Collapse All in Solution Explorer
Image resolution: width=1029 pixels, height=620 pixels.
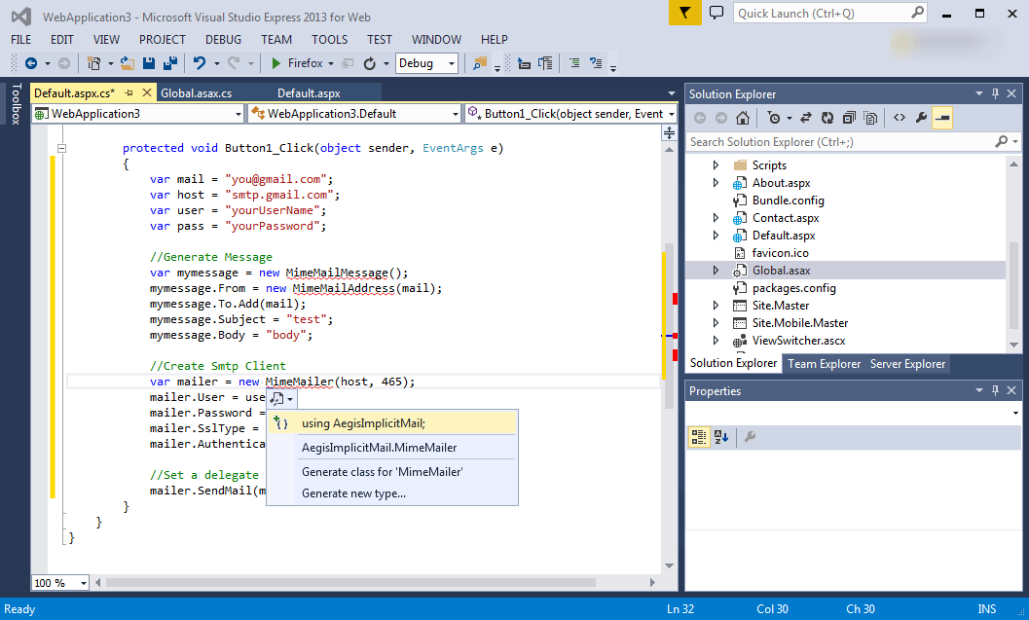tap(849, 118)
